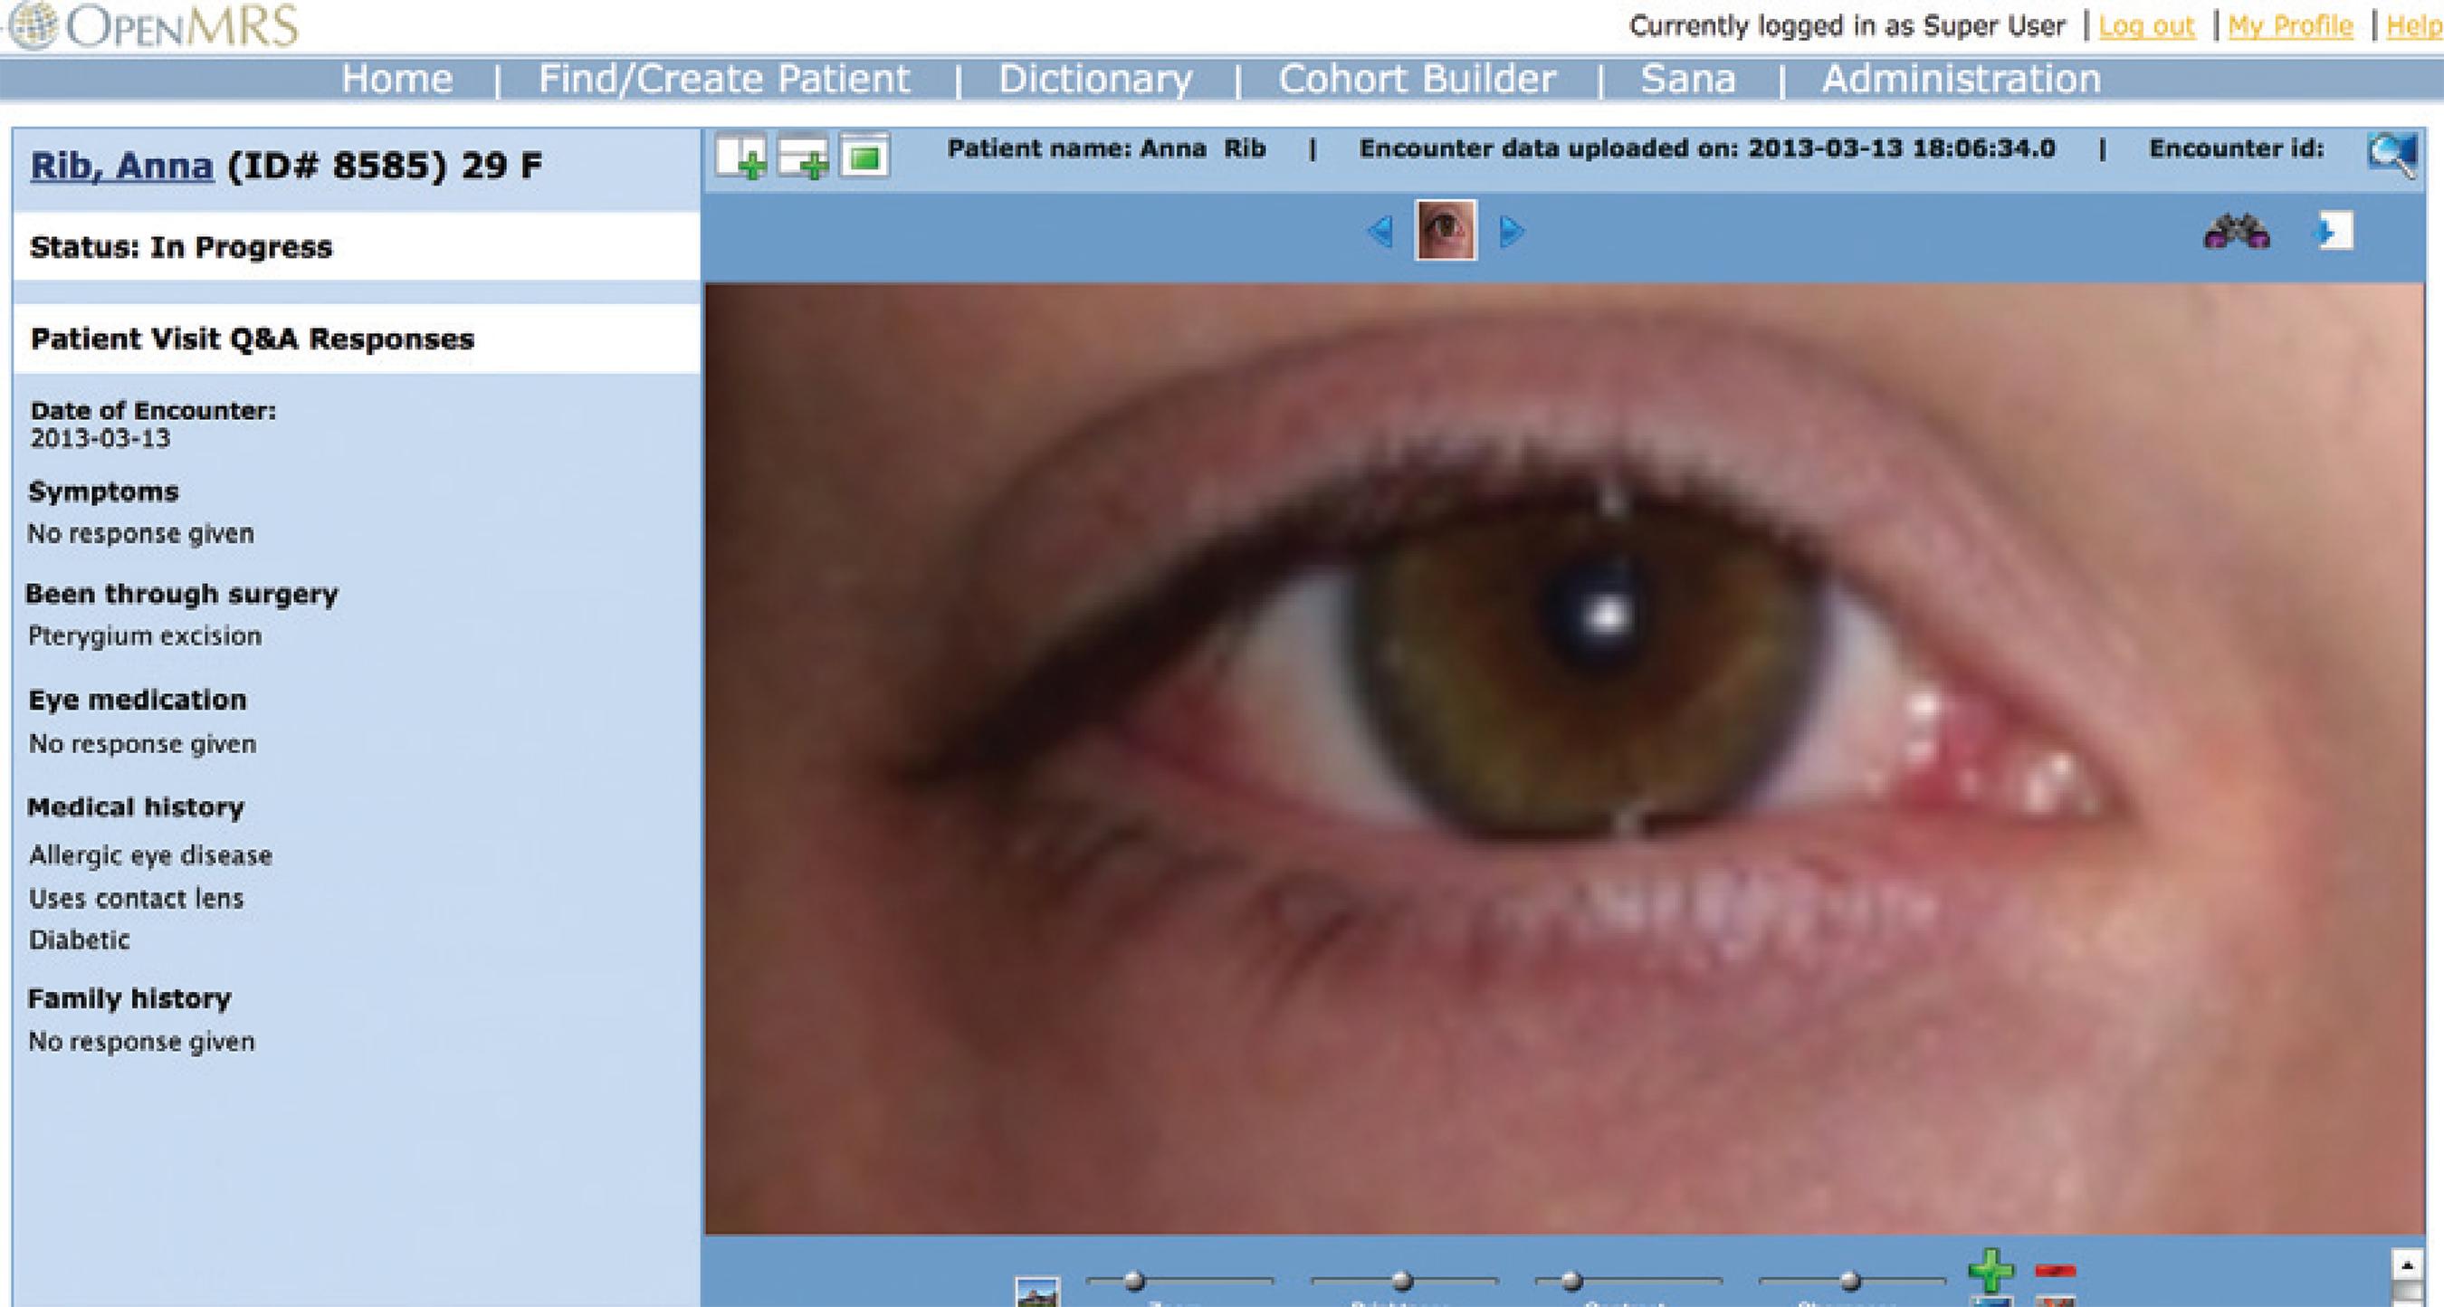Show next image with right arrow

pos(1512,231)
